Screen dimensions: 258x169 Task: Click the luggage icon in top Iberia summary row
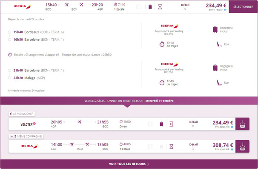tap(150, 7)
